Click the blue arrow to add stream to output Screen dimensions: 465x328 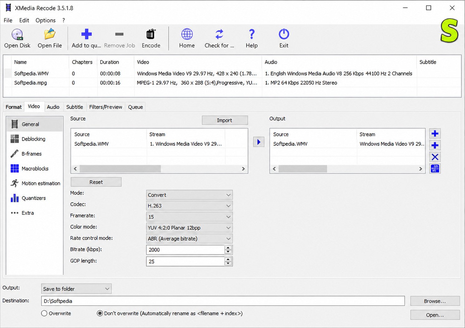click(x=259, y=142)
